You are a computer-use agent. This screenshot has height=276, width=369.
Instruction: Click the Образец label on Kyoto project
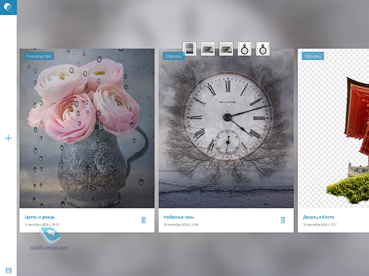(x=313, y=56)
